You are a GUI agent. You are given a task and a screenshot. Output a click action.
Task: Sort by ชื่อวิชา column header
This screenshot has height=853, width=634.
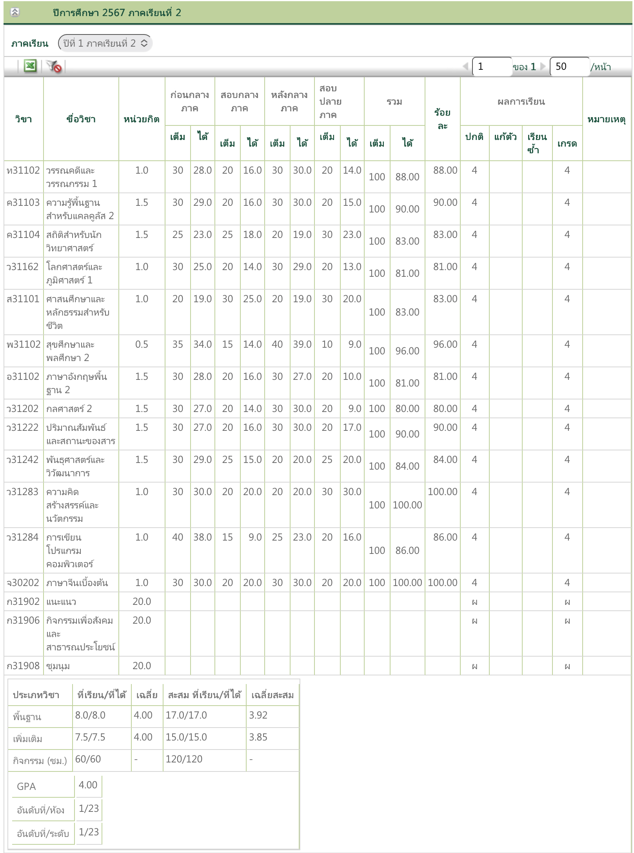[81, 119]
